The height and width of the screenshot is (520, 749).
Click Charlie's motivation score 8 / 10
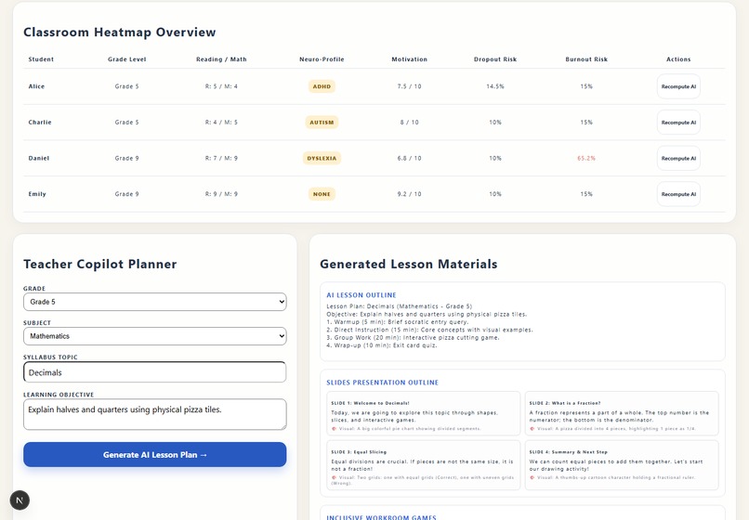pyautogui.click(x=410, y=123)
